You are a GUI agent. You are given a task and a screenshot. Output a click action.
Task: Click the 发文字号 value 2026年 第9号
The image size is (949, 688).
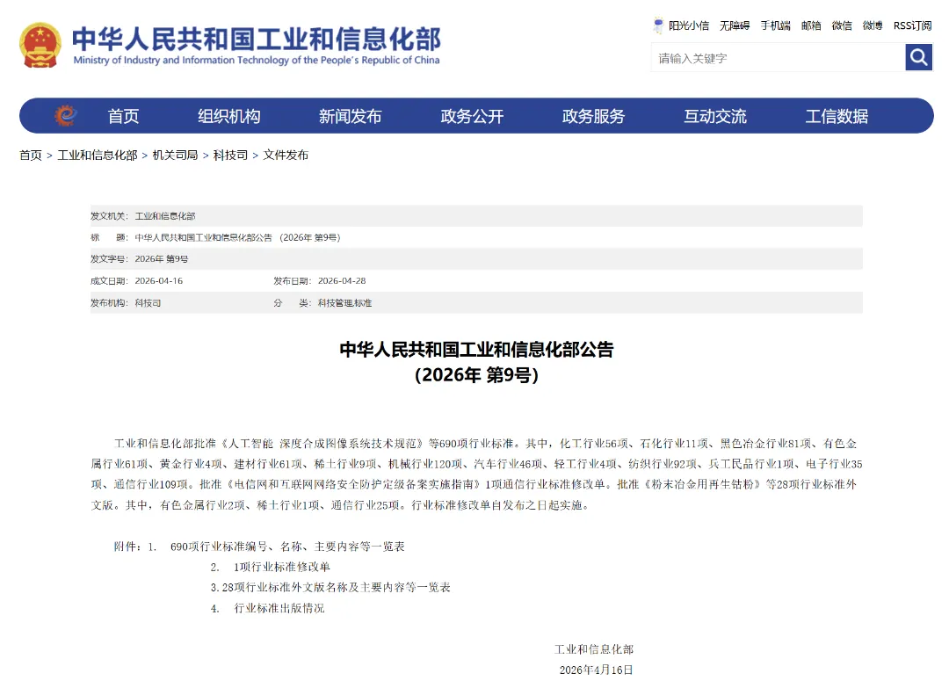pos(161,259)
